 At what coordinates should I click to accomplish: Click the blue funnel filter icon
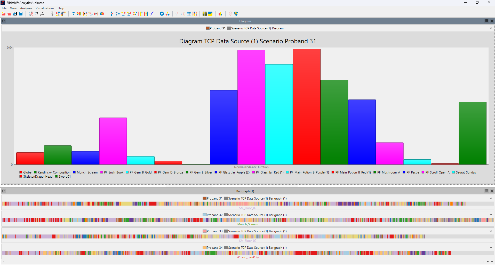[x=74, y=14]
